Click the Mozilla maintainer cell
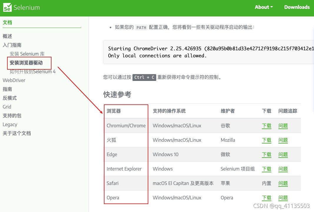This screenshot has height=212, width=314. pyautogui.click(x=228, y=140)
